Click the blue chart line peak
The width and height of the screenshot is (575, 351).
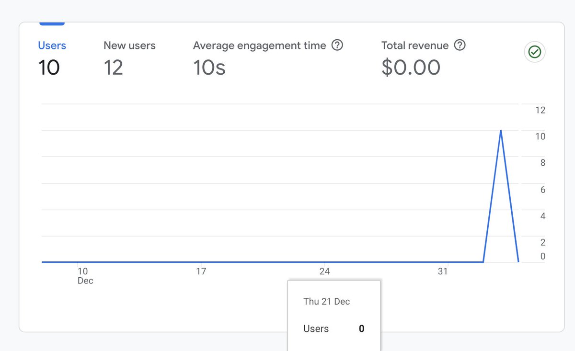click(x=501, y=130)
